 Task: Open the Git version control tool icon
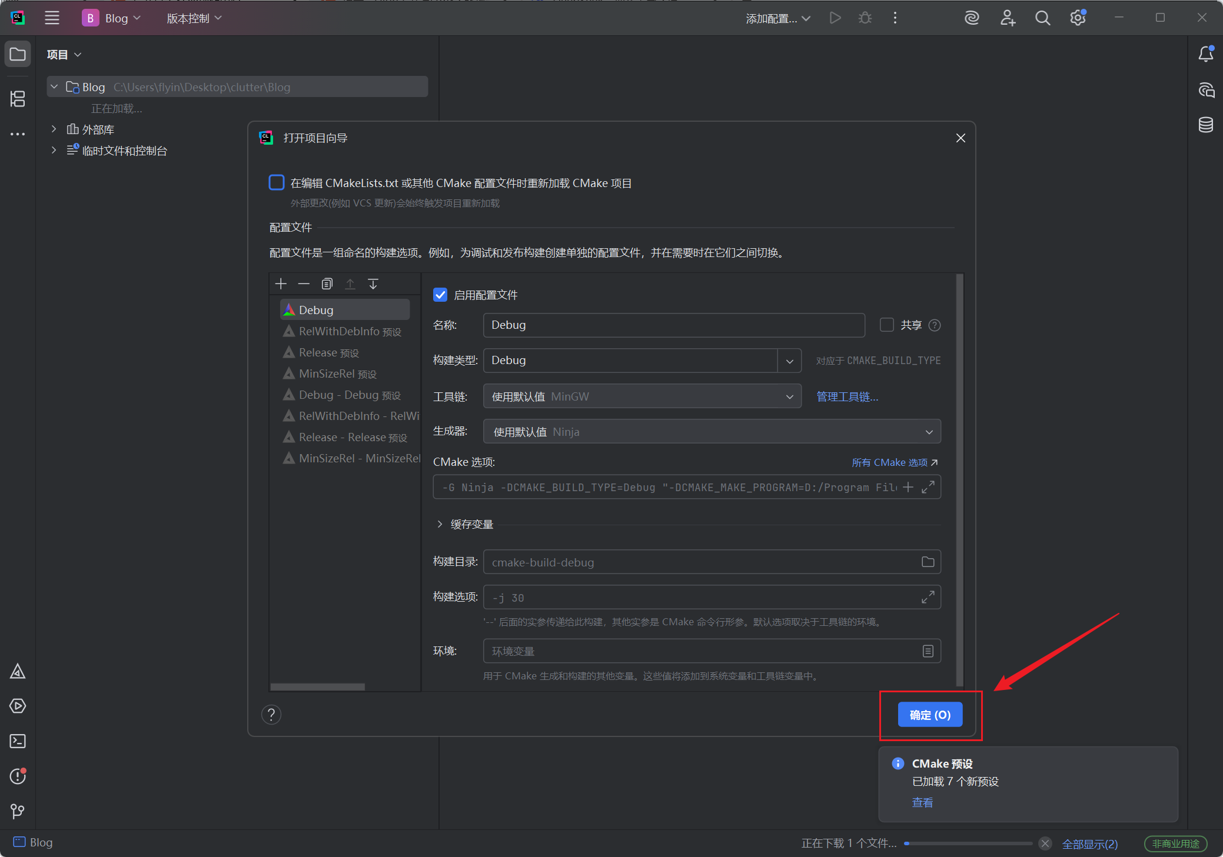[18, 811]
